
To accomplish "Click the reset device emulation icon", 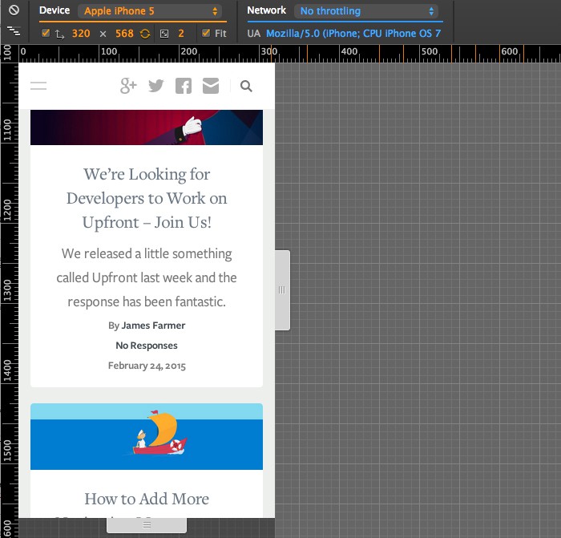I will (14, 10).
